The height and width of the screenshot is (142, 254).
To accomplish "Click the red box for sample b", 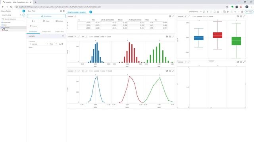I will 217,35.
